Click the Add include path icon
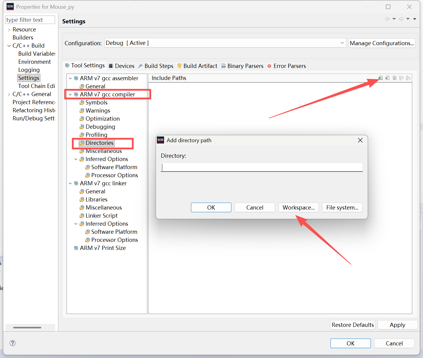 tap(380, 78)
